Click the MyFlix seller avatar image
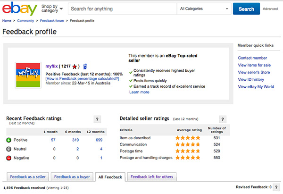This screenshot has width=283, height=194. click(28, 75)
